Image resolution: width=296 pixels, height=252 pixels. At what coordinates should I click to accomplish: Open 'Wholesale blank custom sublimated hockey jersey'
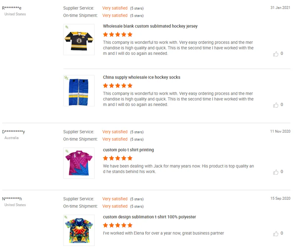tap(150, 26)
